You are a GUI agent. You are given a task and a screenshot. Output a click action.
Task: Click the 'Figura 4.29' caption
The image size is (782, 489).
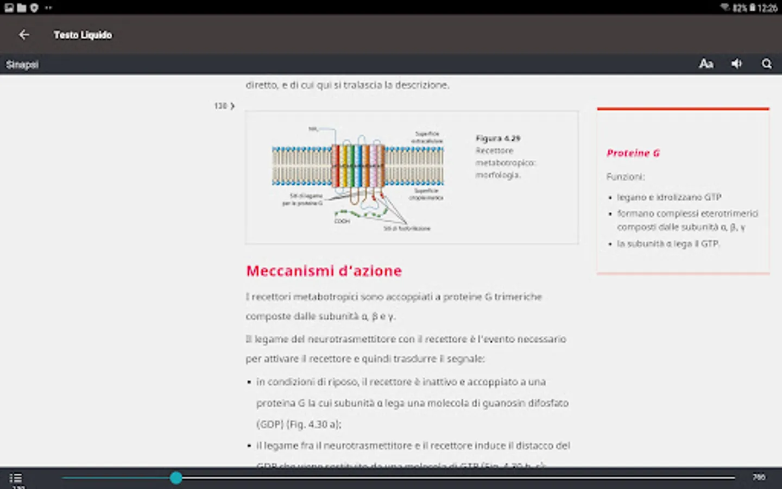(498, 139)
